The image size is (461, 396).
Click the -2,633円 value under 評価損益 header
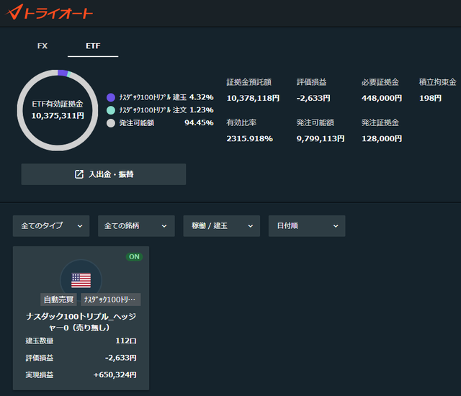[x=313, y=98]
